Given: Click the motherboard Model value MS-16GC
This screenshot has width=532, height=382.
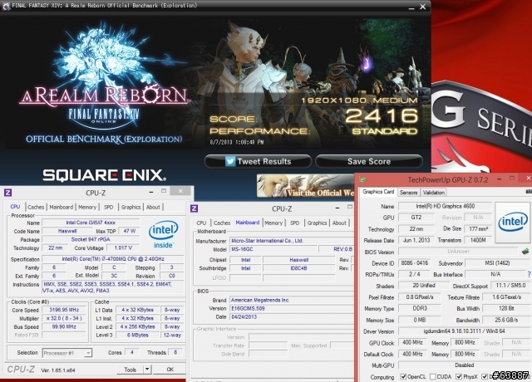Looking at the screenshot, I should 273,249.
